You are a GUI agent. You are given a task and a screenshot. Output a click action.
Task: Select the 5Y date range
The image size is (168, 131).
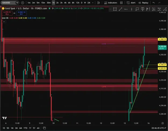(x=34, y=128)
